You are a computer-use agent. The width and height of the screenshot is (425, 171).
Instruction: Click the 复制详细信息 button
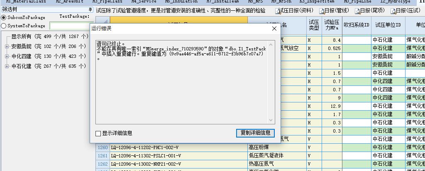point(255,133)
